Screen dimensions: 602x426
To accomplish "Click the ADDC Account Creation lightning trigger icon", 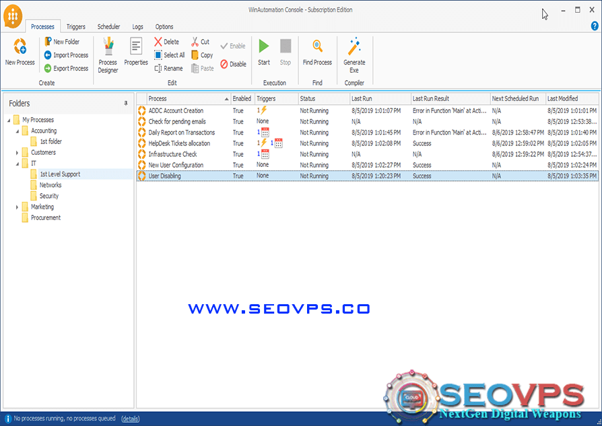I will pos(264,110).
